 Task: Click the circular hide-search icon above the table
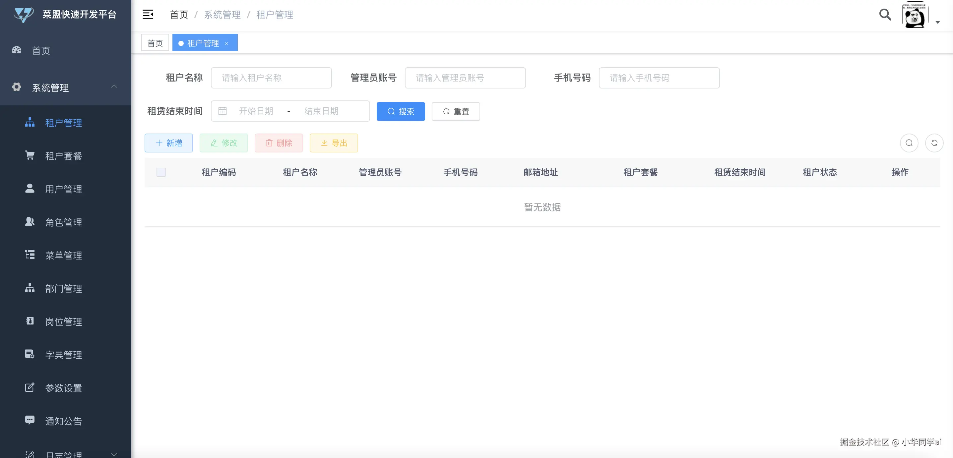[x=909, y=143]
